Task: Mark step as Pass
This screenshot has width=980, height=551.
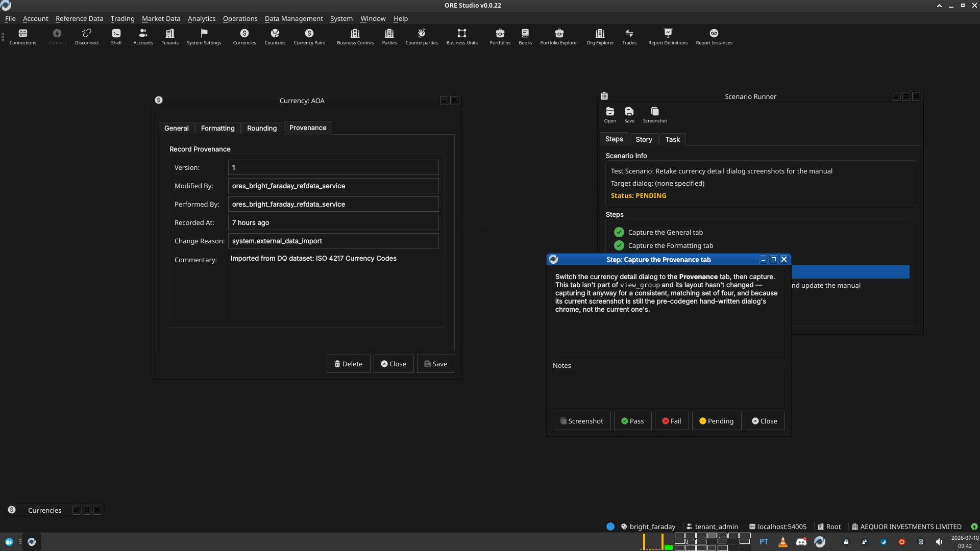Action: click(x=632, y=421)
